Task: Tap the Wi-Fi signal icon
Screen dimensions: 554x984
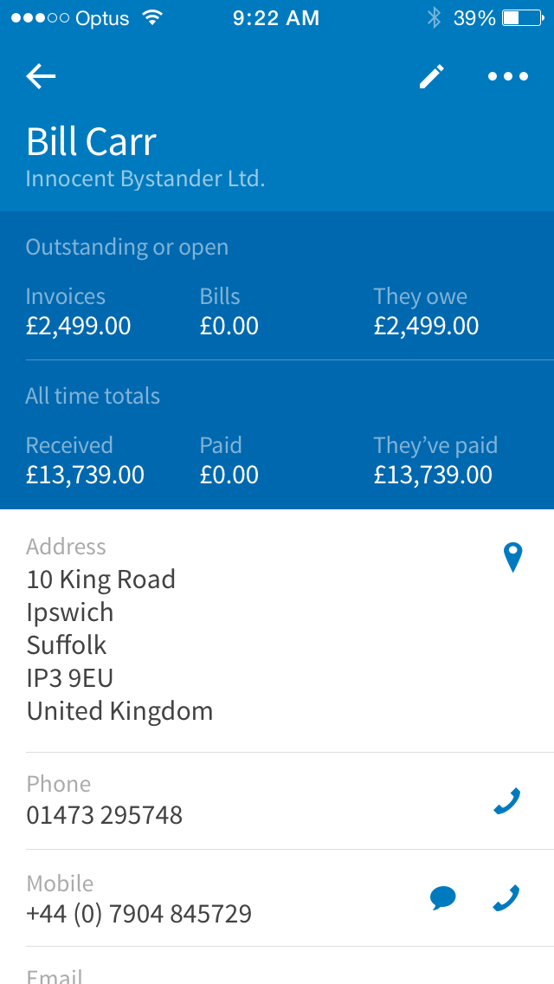Action: click(x=152, y=18)
